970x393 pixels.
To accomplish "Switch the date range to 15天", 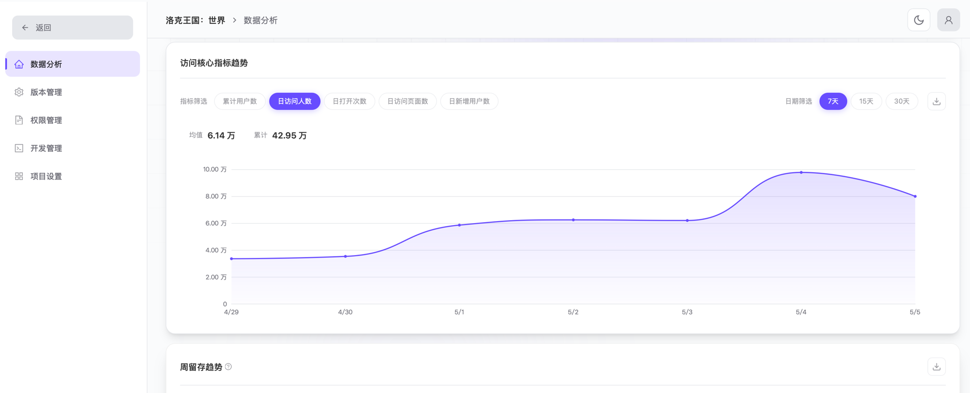I will [866, 101].
